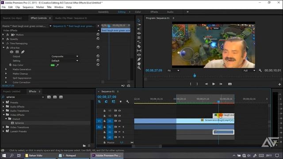The height and width of the screenshot is (159, 283).
Task: Reset the Motion effect
Action: click(98, 34)
